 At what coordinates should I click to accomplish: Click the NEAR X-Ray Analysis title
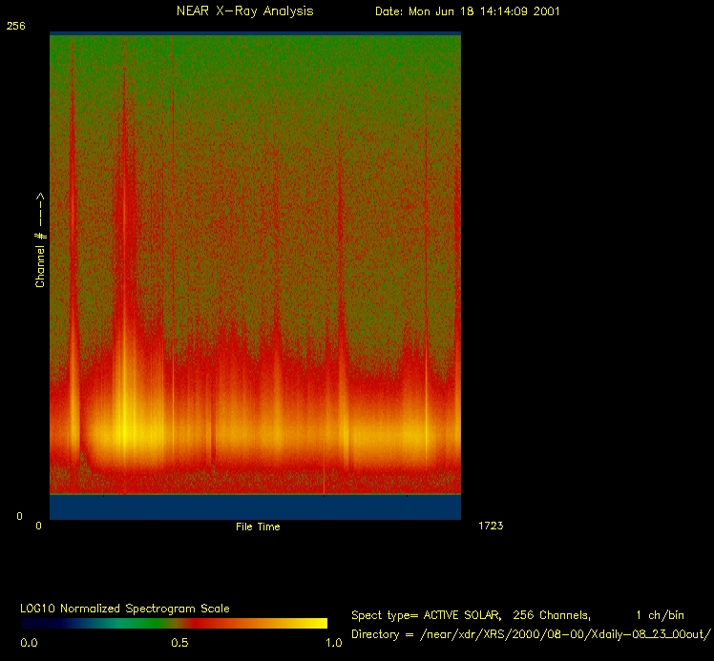click(244, 11)
